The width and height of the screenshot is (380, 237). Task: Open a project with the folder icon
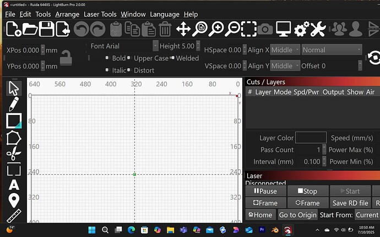pyautogui.click(x=30, y=29)
